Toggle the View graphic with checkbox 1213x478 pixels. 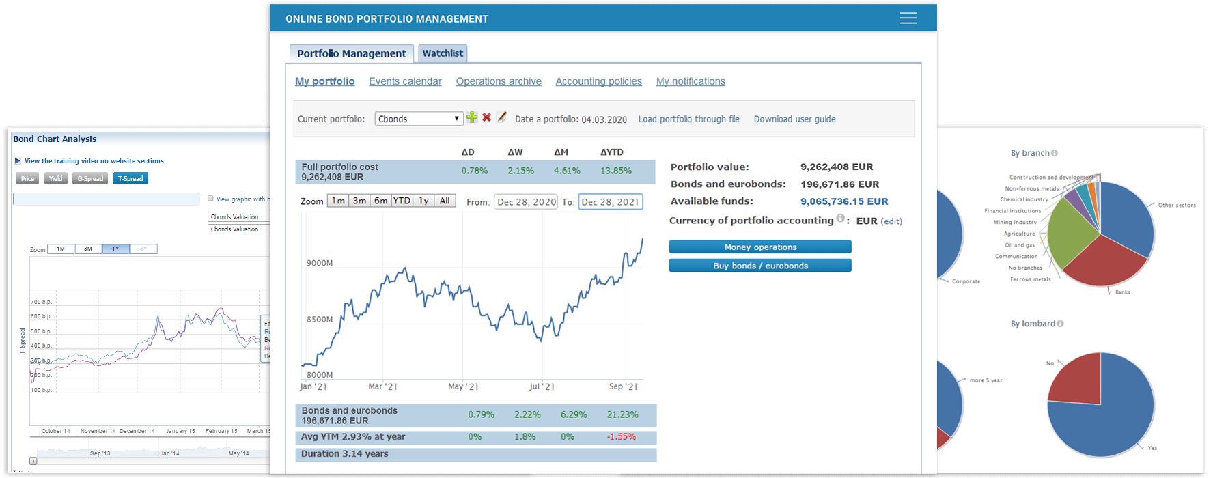tap(210, 199)
